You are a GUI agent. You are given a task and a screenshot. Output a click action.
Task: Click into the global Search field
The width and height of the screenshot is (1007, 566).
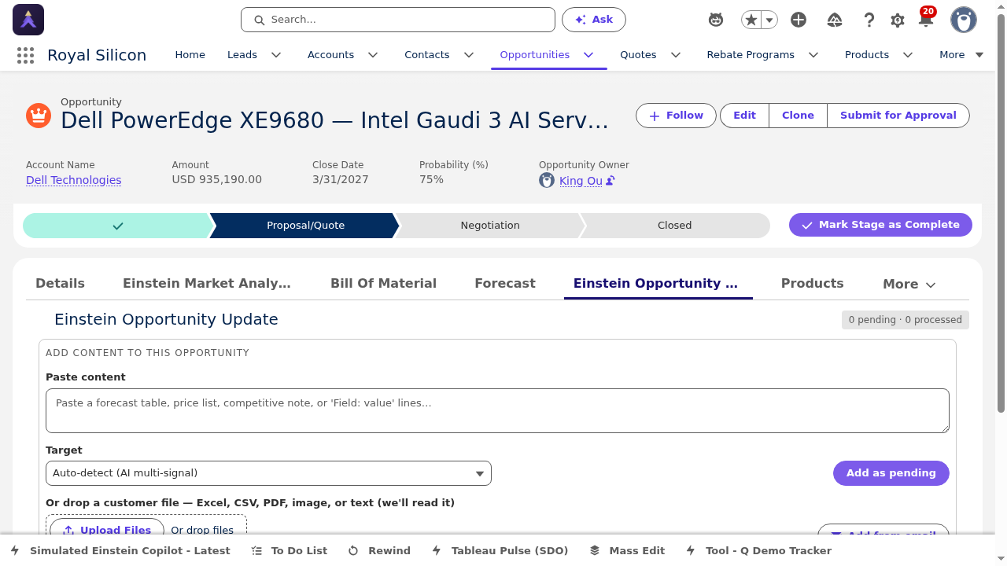(x=398, y=20)
